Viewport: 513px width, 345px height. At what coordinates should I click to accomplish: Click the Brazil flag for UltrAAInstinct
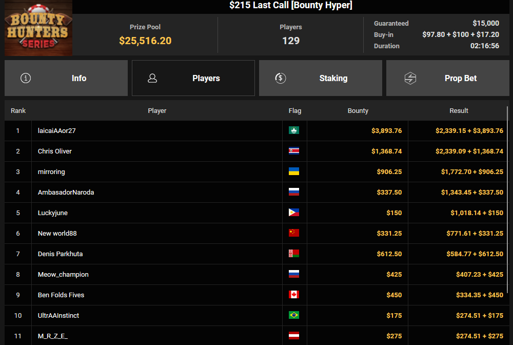(x=294, y=315)
